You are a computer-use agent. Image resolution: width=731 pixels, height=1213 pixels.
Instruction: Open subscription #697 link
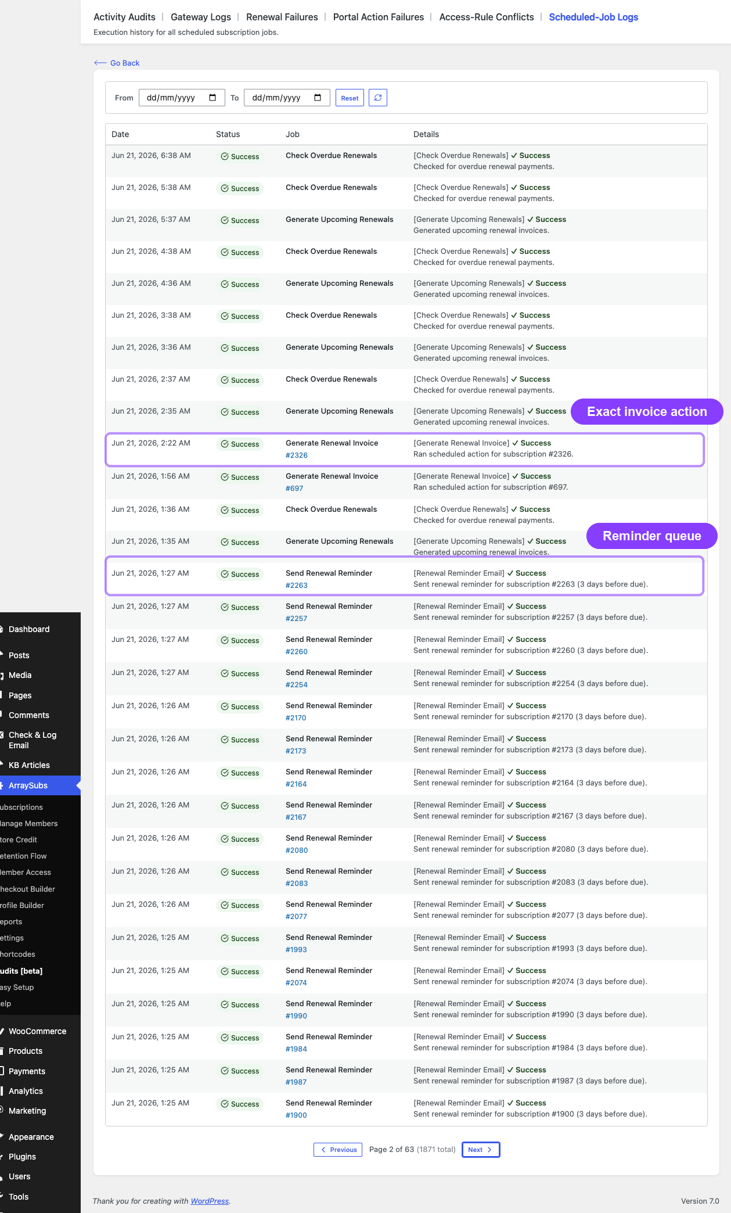[294, 489]
